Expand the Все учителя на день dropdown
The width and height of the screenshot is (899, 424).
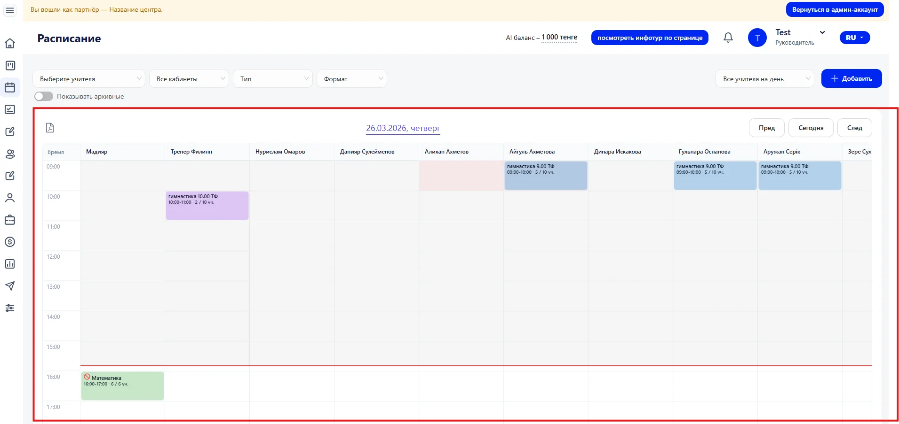[765, 79]
